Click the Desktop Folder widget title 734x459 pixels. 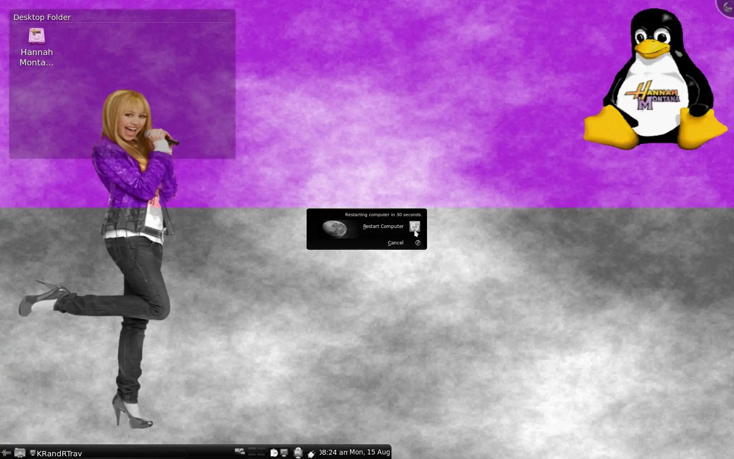pos(42,17)
